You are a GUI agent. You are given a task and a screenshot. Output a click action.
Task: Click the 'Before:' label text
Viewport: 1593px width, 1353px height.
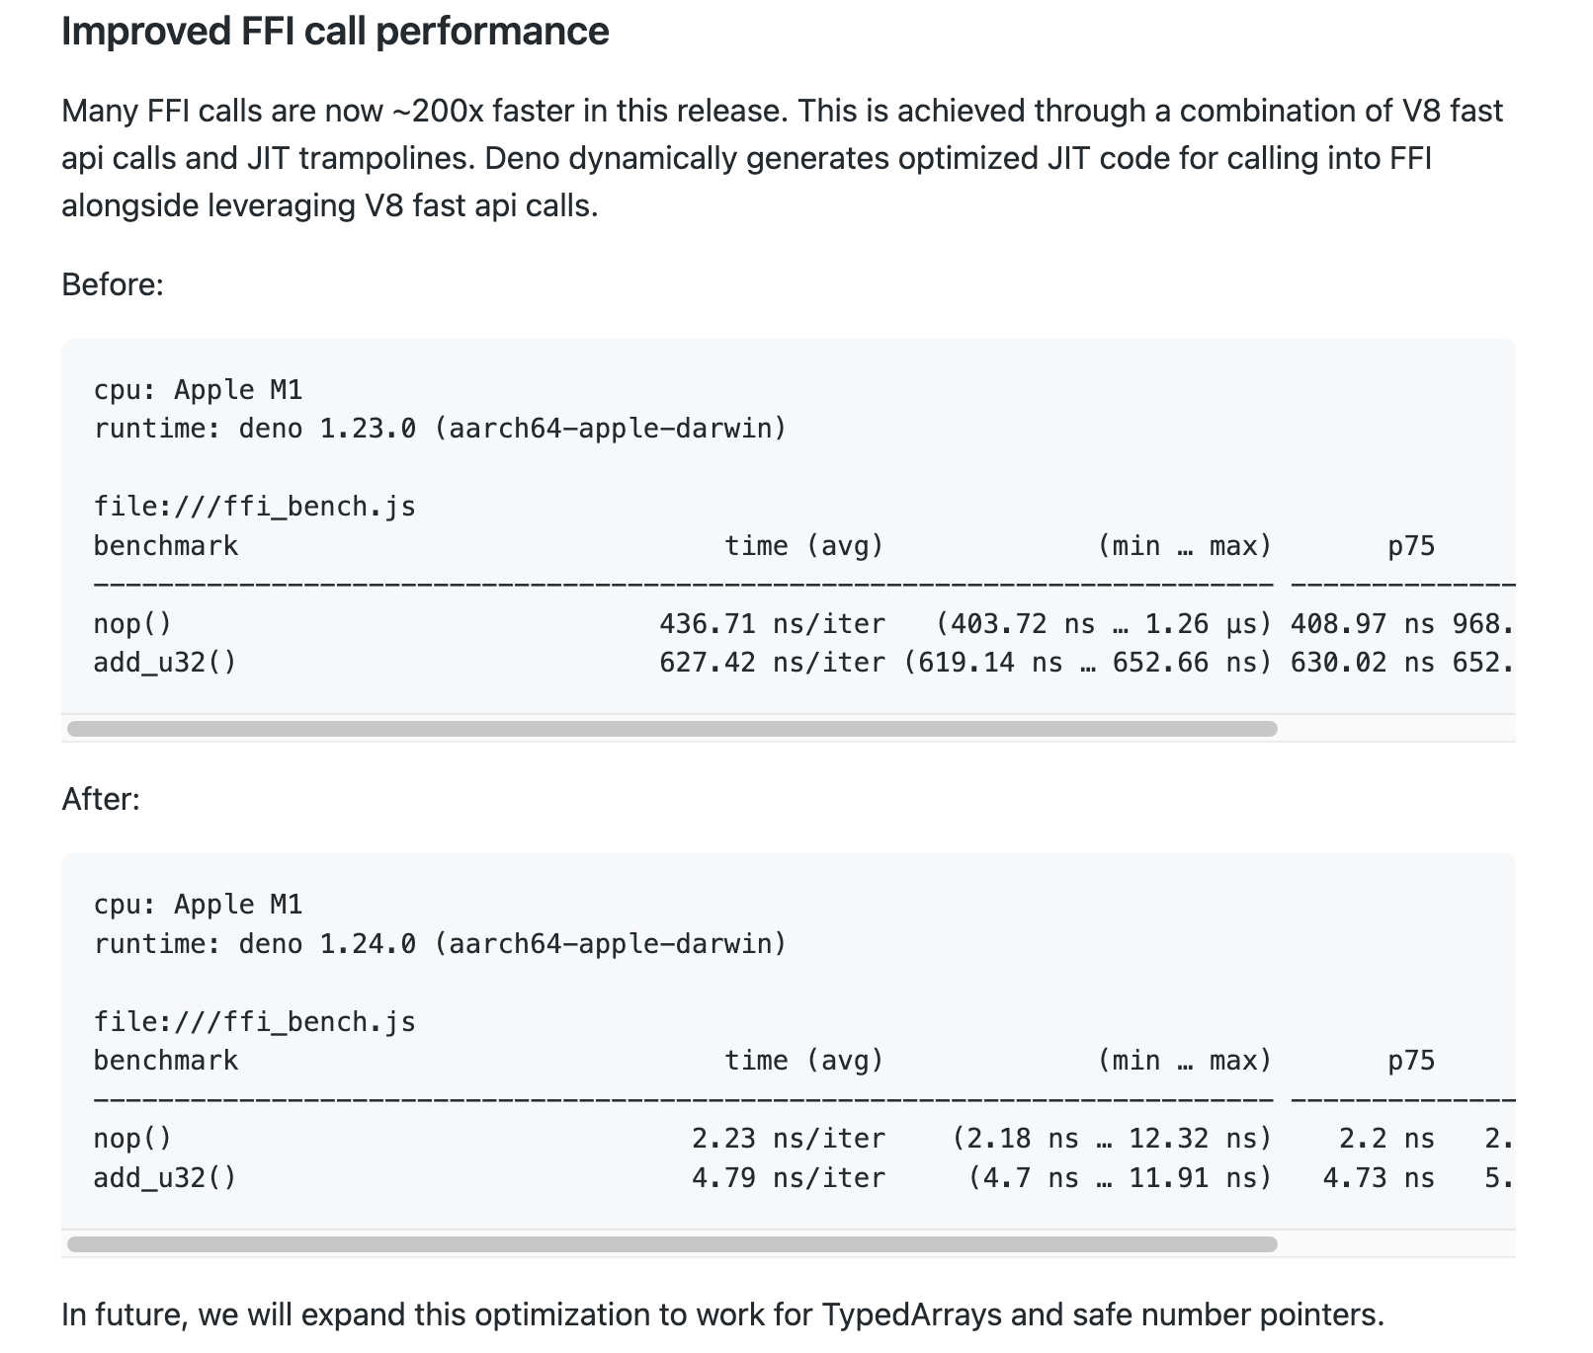click(x=113, y=284)
